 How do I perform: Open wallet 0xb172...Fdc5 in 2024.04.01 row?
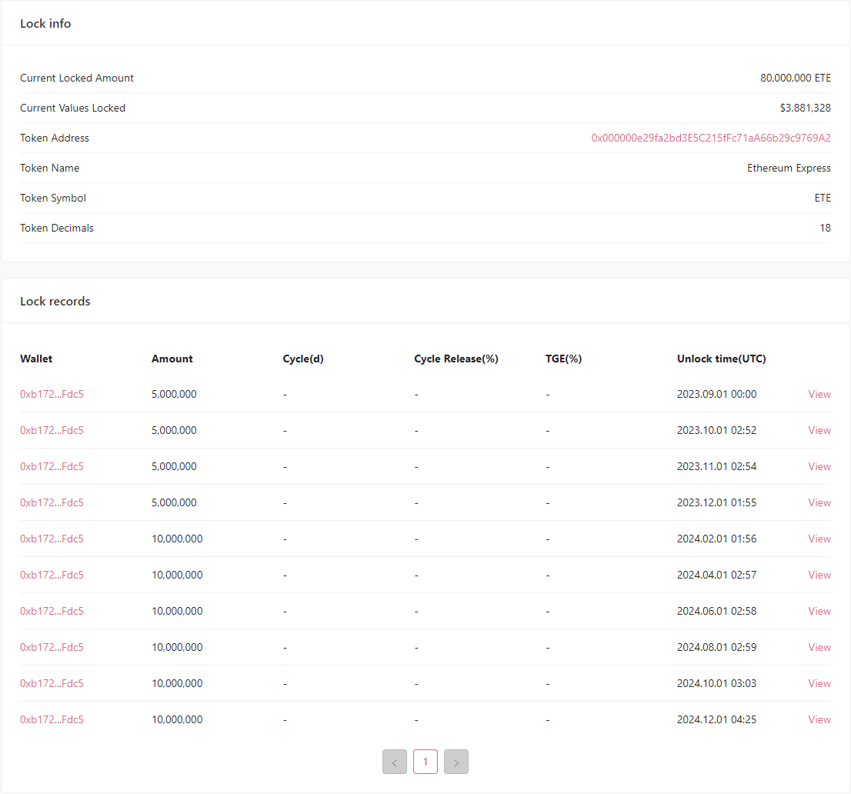point(52,575)
